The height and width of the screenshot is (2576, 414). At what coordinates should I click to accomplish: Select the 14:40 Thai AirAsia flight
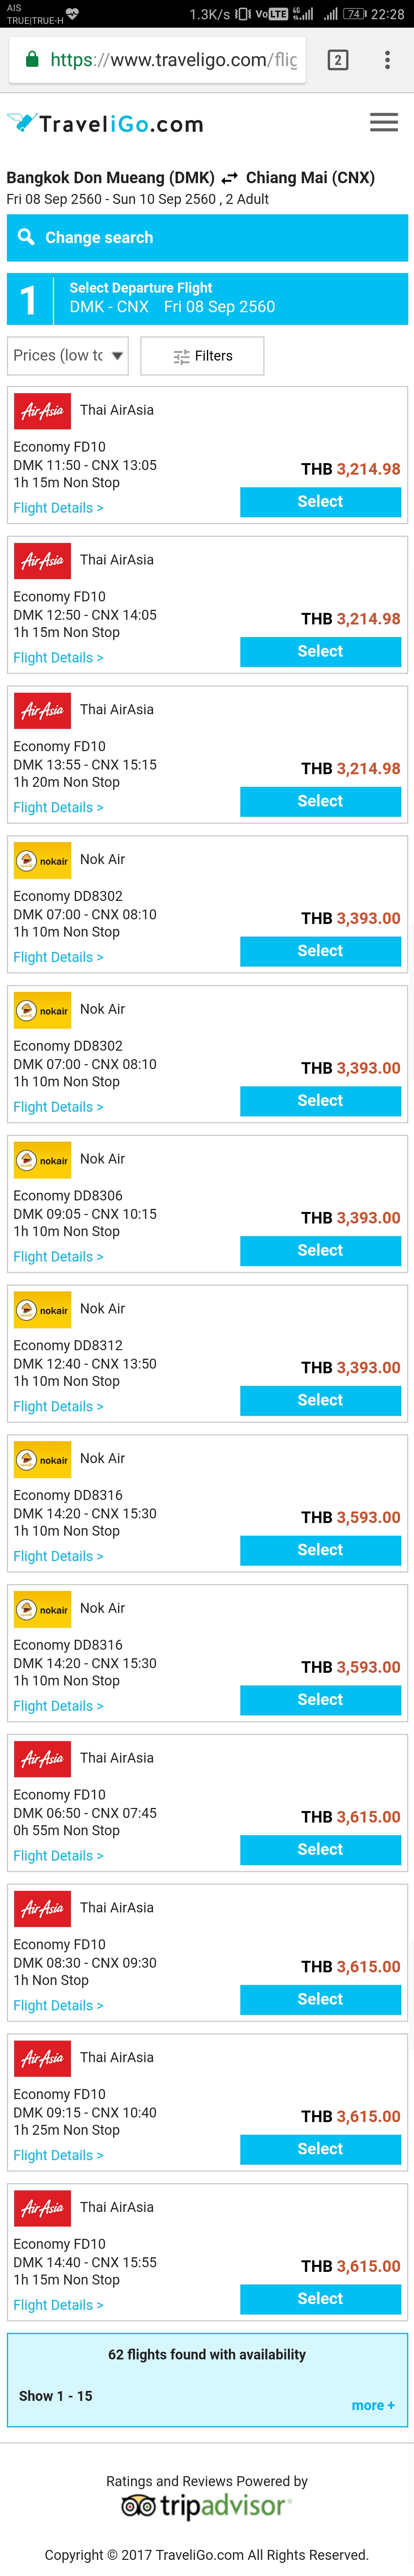(320, 2299)
